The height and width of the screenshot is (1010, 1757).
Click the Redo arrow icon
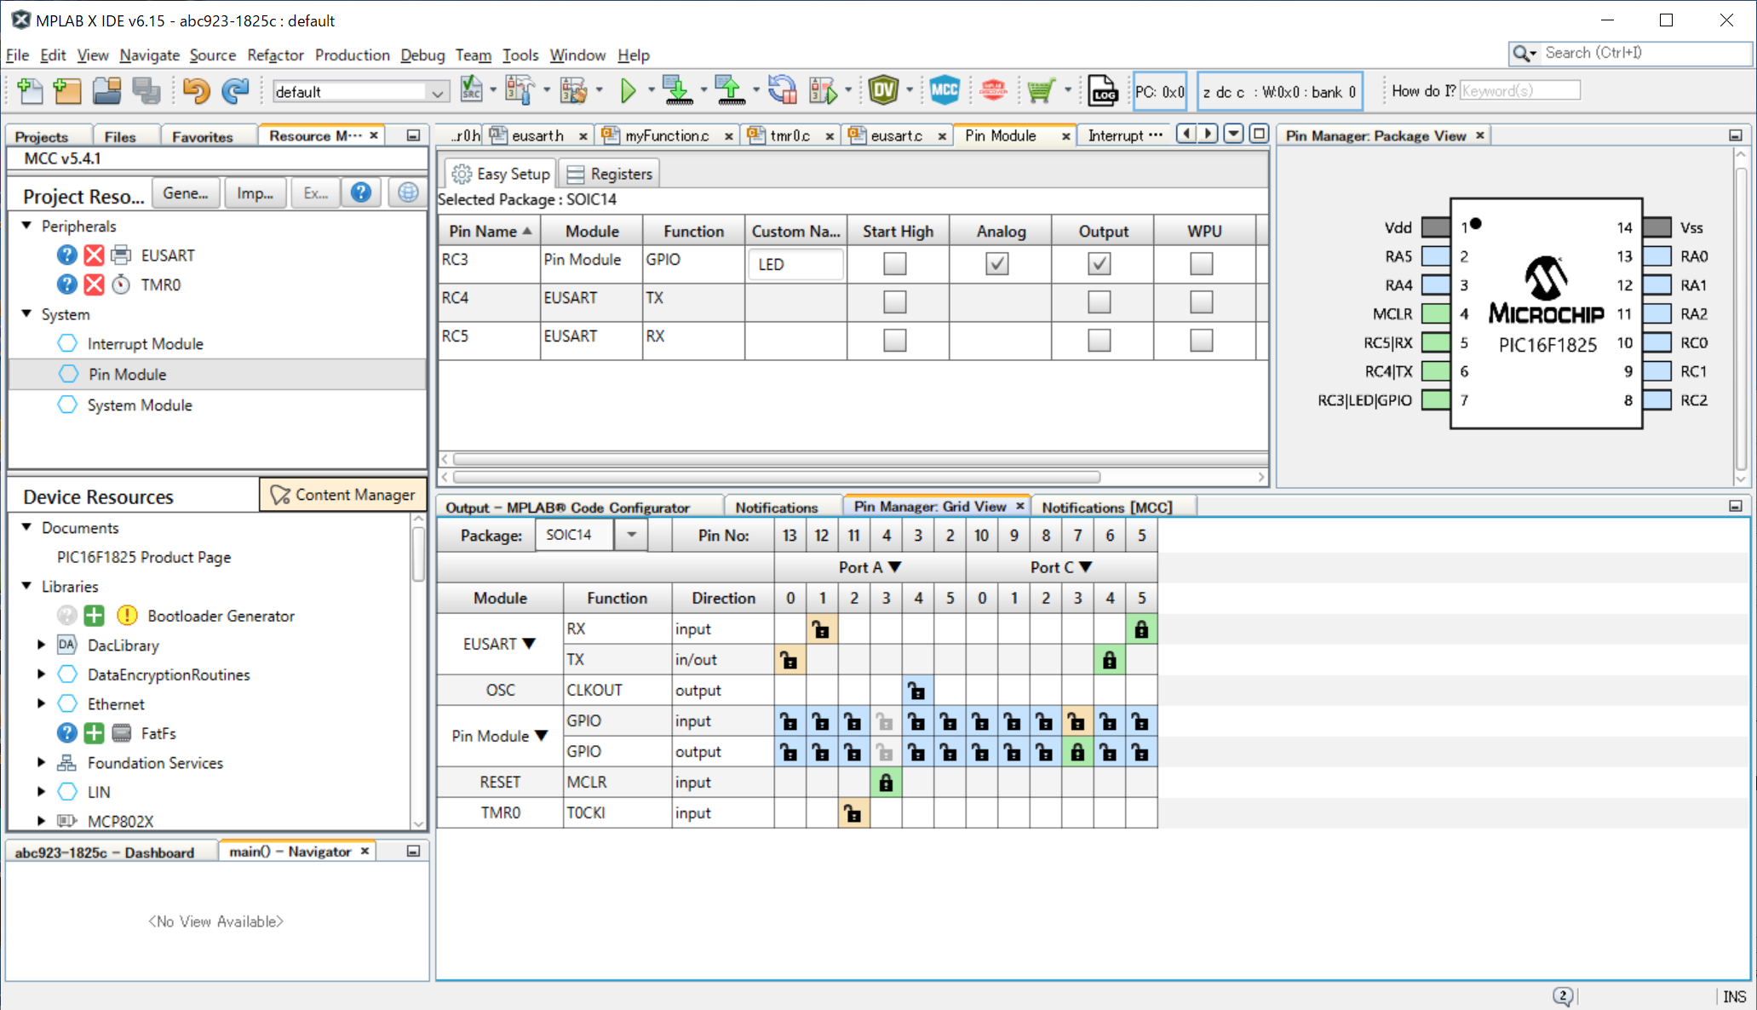tap(234, 91)
